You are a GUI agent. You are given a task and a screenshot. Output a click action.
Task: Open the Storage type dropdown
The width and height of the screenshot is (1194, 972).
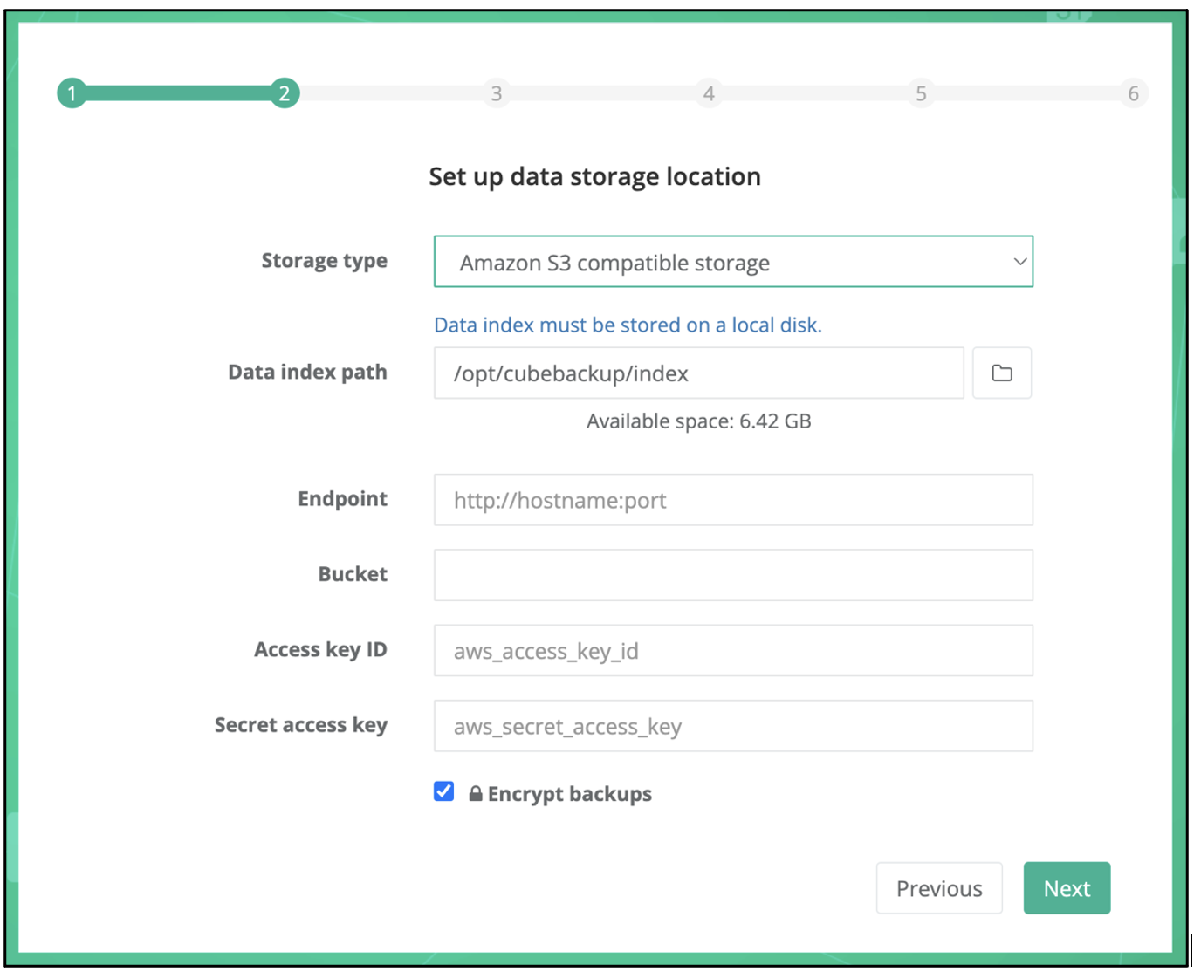(733, 262)
